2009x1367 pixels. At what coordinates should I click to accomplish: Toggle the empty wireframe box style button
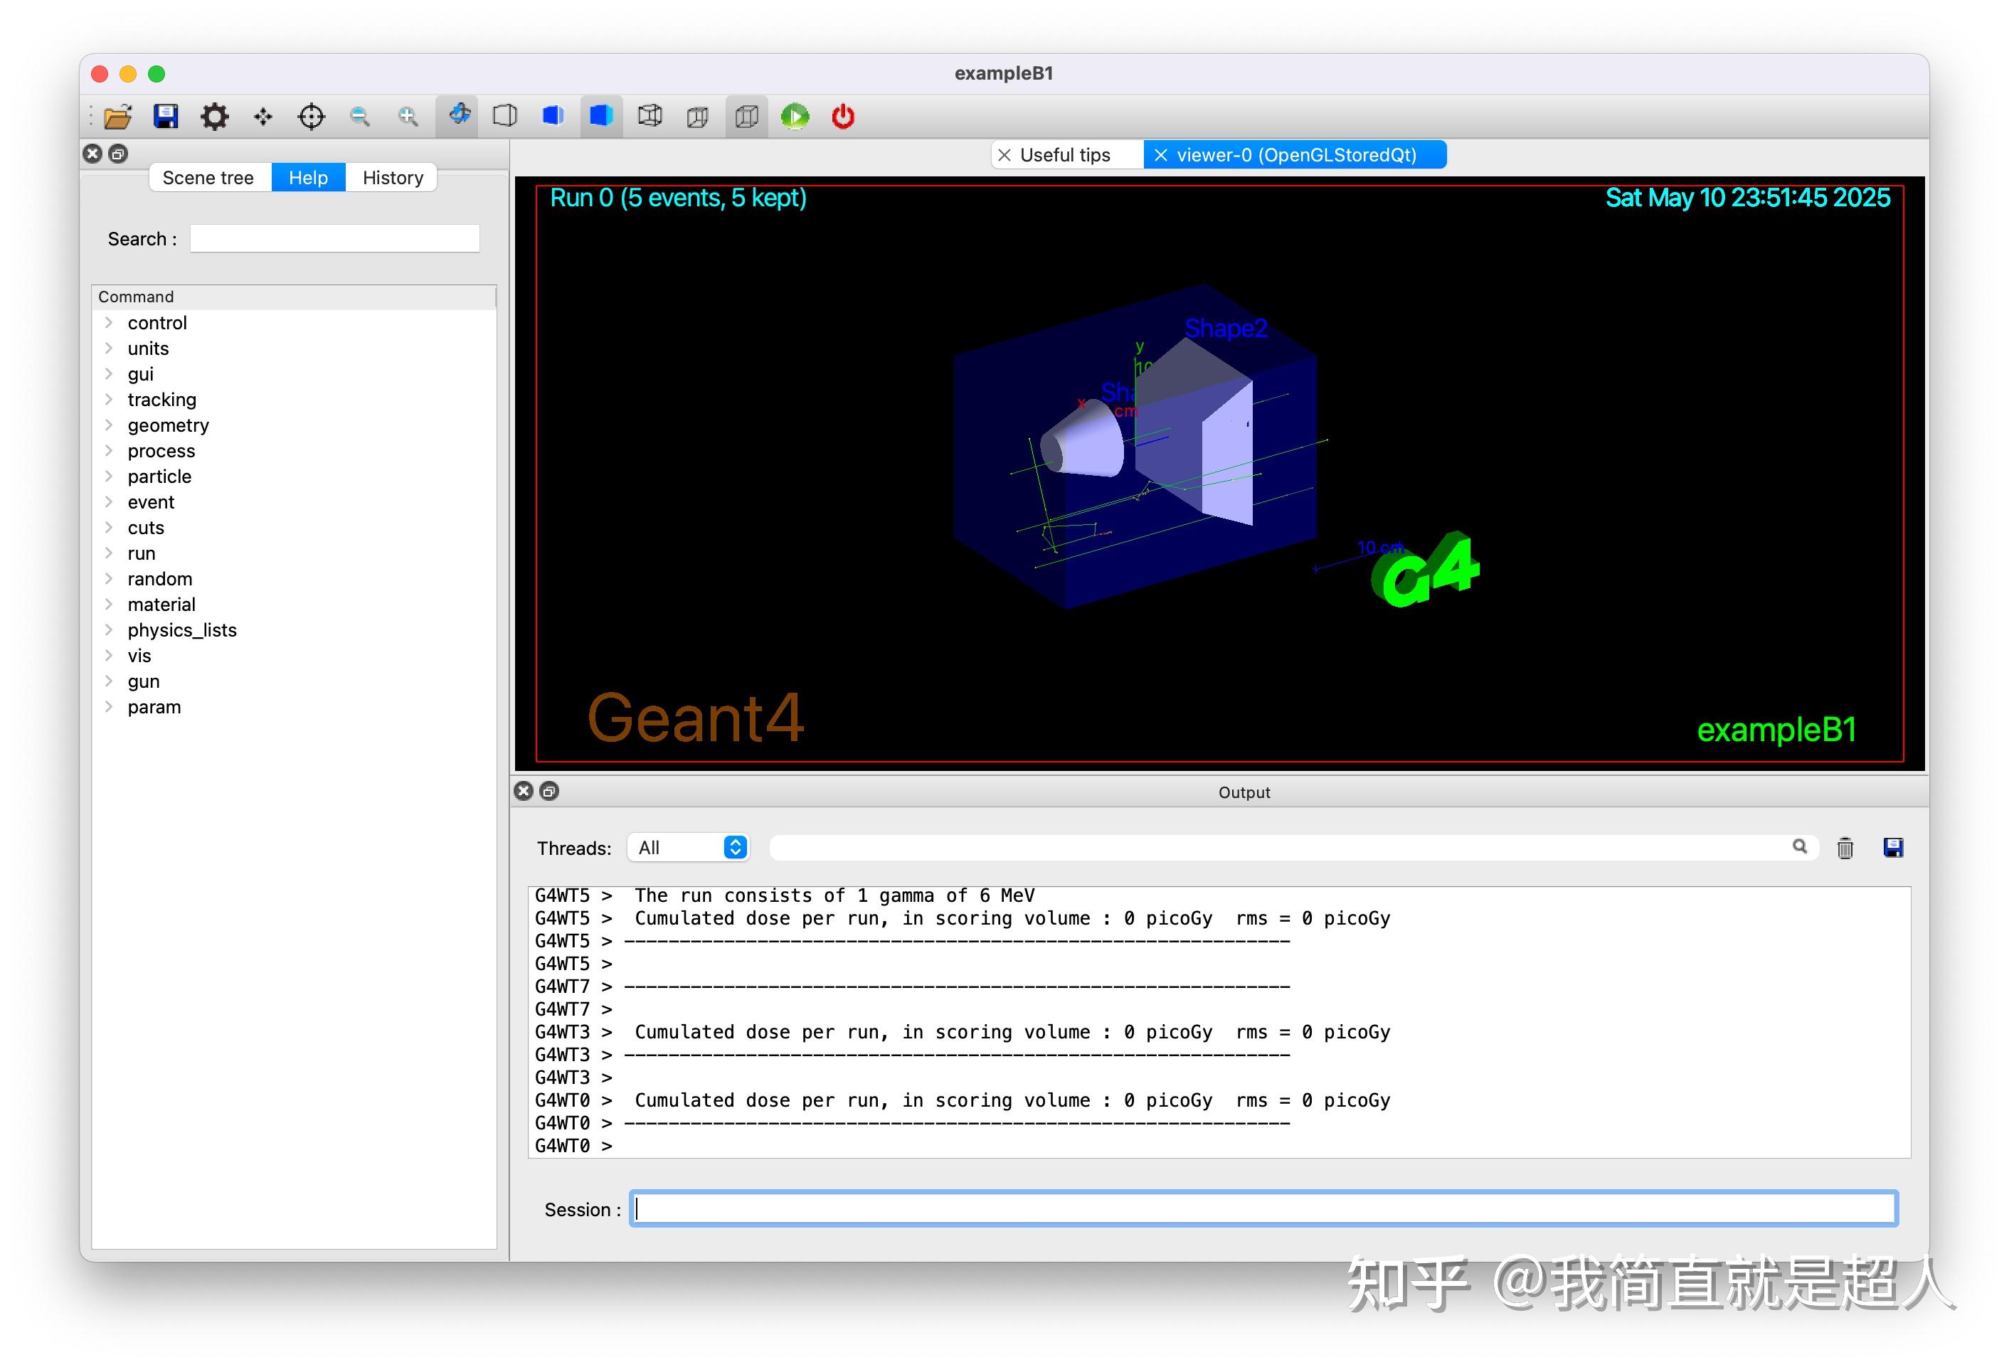pos(505,117)
